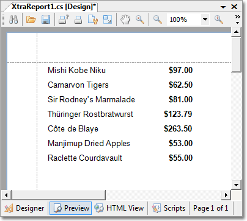The width and height of the screenshot is (247, 221).
Task: Click the $53.00 price value
Action: [181, 143]
